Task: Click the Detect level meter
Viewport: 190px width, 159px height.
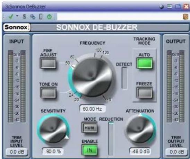Action: tap(124, 78)
